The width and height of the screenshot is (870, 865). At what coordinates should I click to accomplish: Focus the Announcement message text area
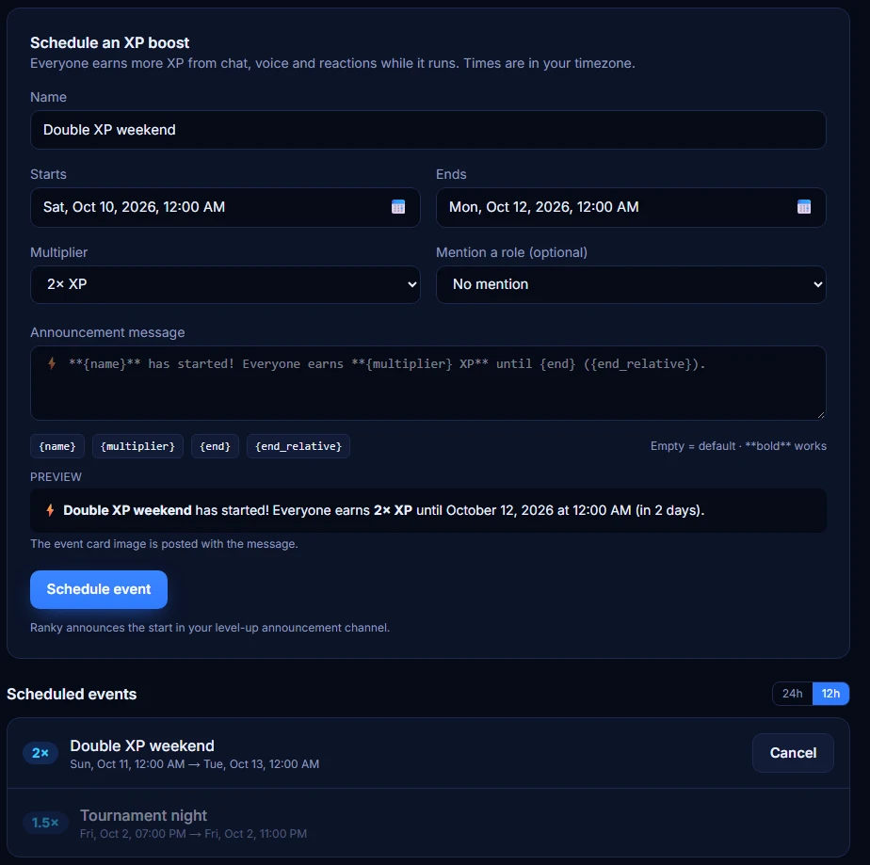pyautogui.click(x=428, y=383)
